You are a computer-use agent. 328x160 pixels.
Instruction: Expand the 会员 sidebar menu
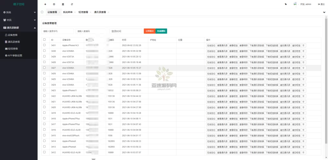point(19,20)
